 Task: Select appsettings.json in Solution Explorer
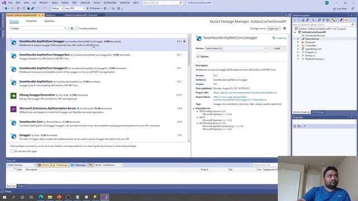tap(313, 49)
